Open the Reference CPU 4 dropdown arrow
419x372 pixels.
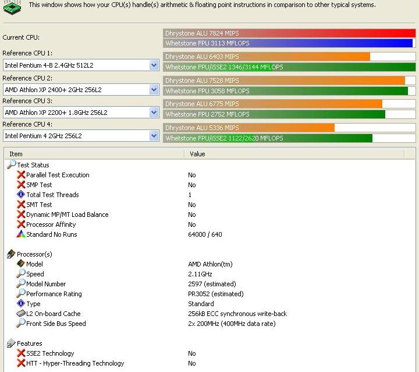coord(154,136)
